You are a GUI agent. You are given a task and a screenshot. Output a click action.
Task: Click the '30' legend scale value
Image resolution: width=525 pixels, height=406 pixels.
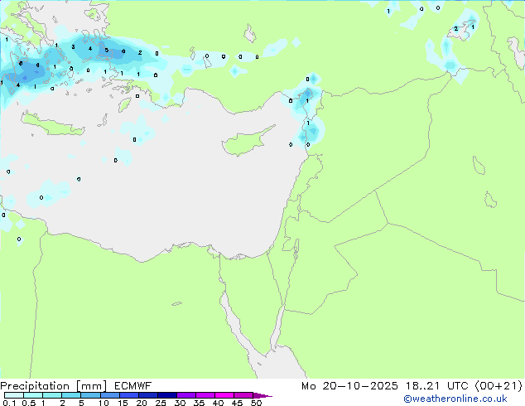[x=180, y=403]
